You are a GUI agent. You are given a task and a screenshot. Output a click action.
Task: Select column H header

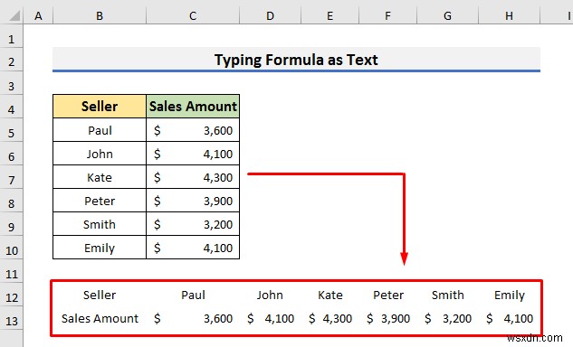tap(509, 15)
